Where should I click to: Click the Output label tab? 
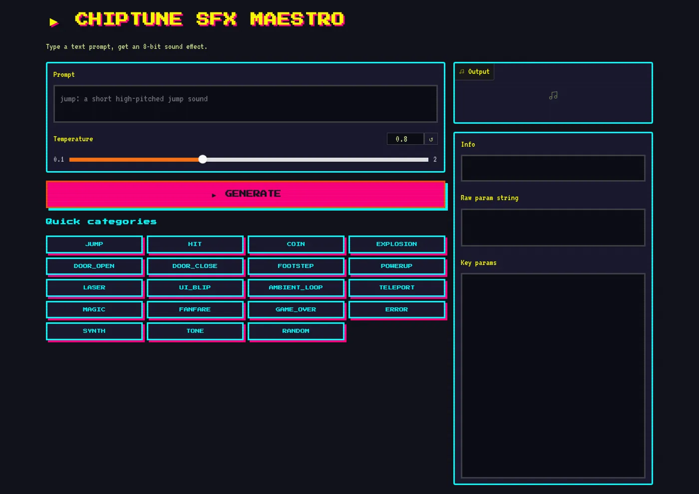pyautogui.click(x=474, y=72)
